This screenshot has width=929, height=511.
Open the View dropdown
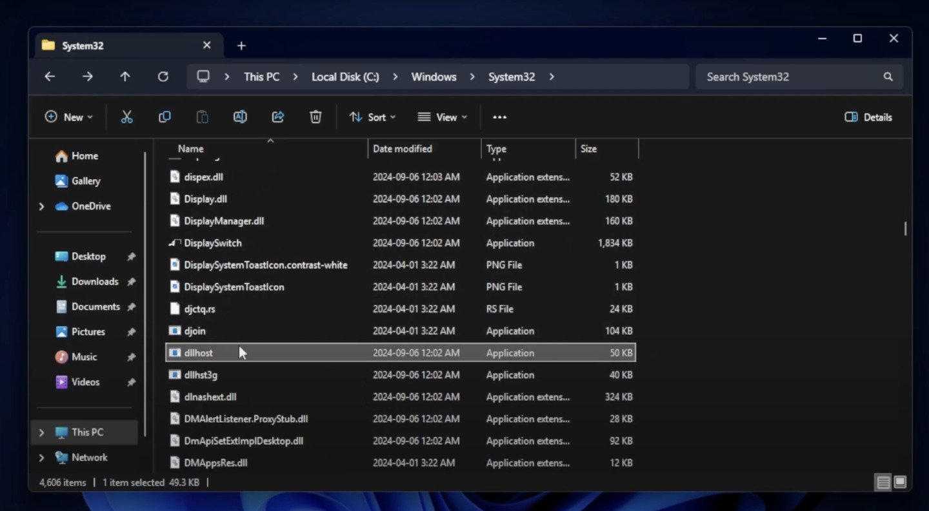[x=443, y=117]
